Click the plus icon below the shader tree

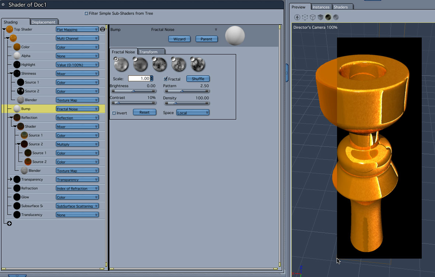click(9, 223)
